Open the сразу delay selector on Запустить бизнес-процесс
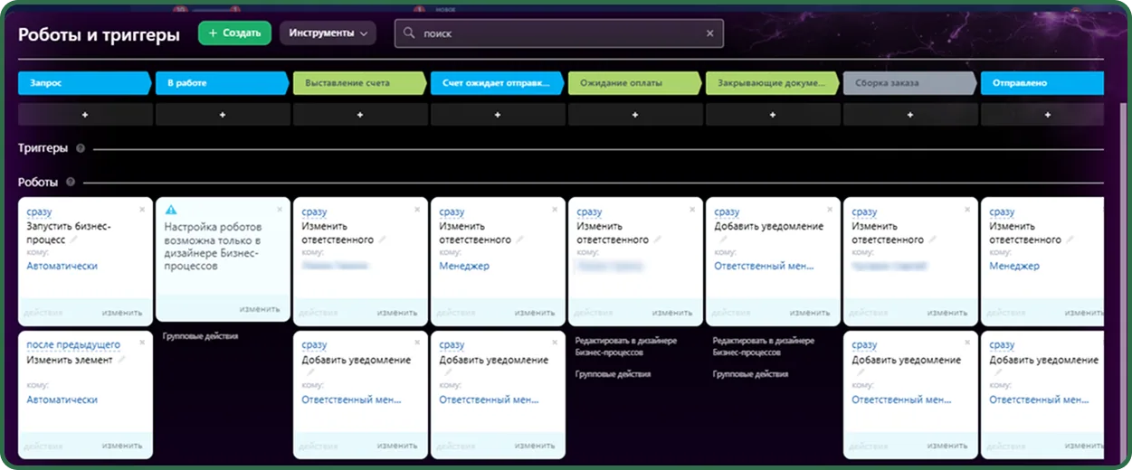This screenshot has width=1132, height=470. pyautogui.click(x=39, y=212)
